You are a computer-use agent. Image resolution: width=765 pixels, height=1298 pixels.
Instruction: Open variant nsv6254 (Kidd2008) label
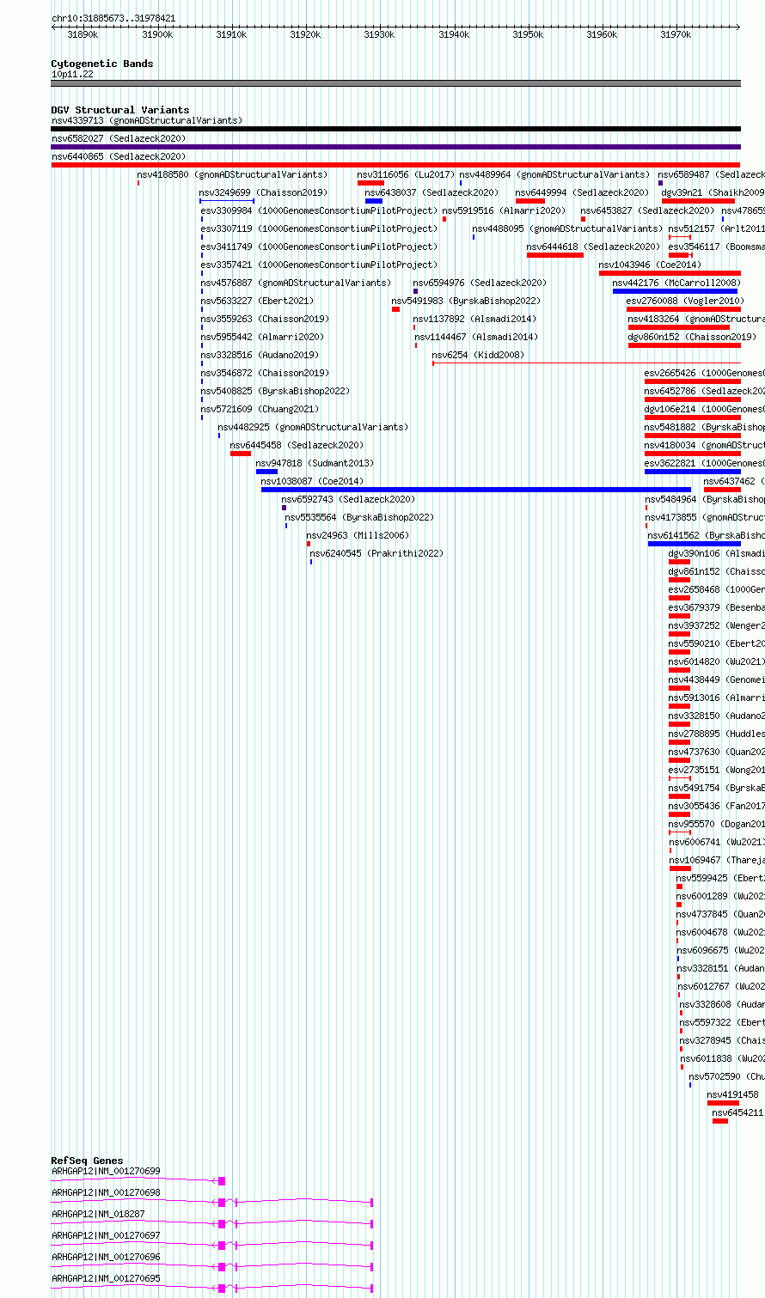pos(478,355)
